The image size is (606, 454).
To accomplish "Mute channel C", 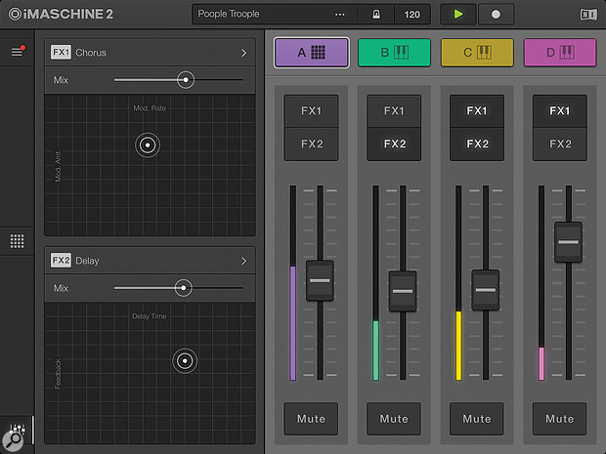I will (477, 419).
